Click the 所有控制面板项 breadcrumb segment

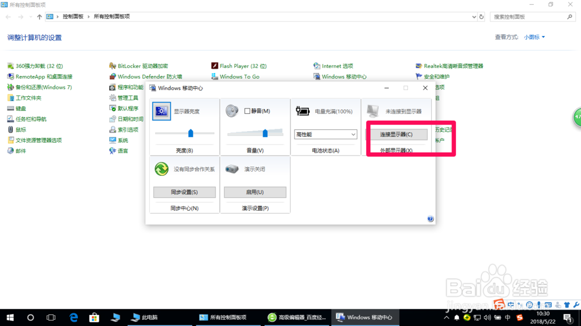(x=112, y=17)
